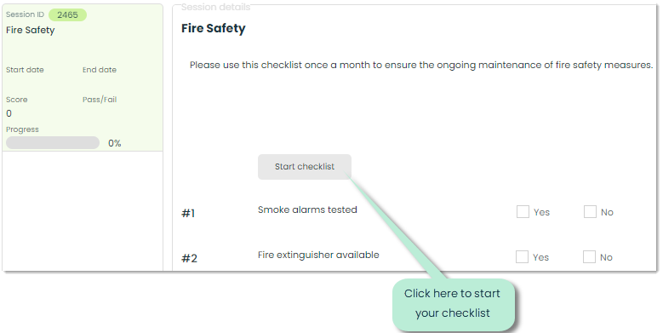This screenshot has height=333, width=663.
Task: Check Yes for Smoke alarms tested
Action: (x=523, y=211)
